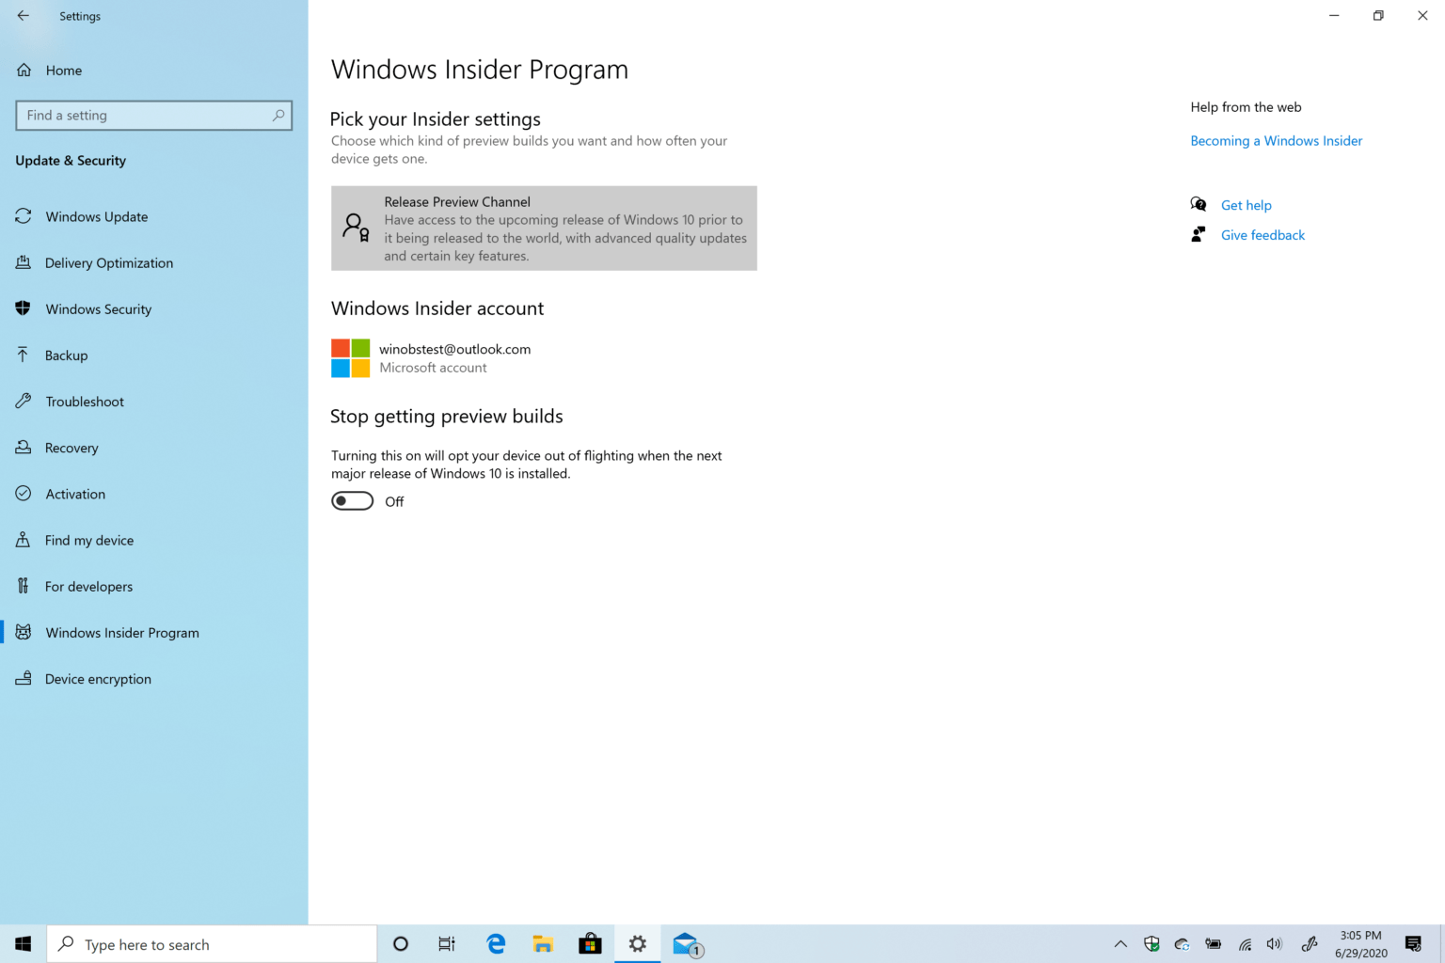Viewport: 1445px width, 963px height.
Task: Toggle Stop getting preview builds switch
Action: [x=352, y=500]
